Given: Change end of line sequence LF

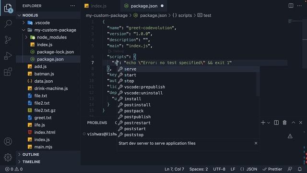Looking at the screenshot, I should pos(233,169).
